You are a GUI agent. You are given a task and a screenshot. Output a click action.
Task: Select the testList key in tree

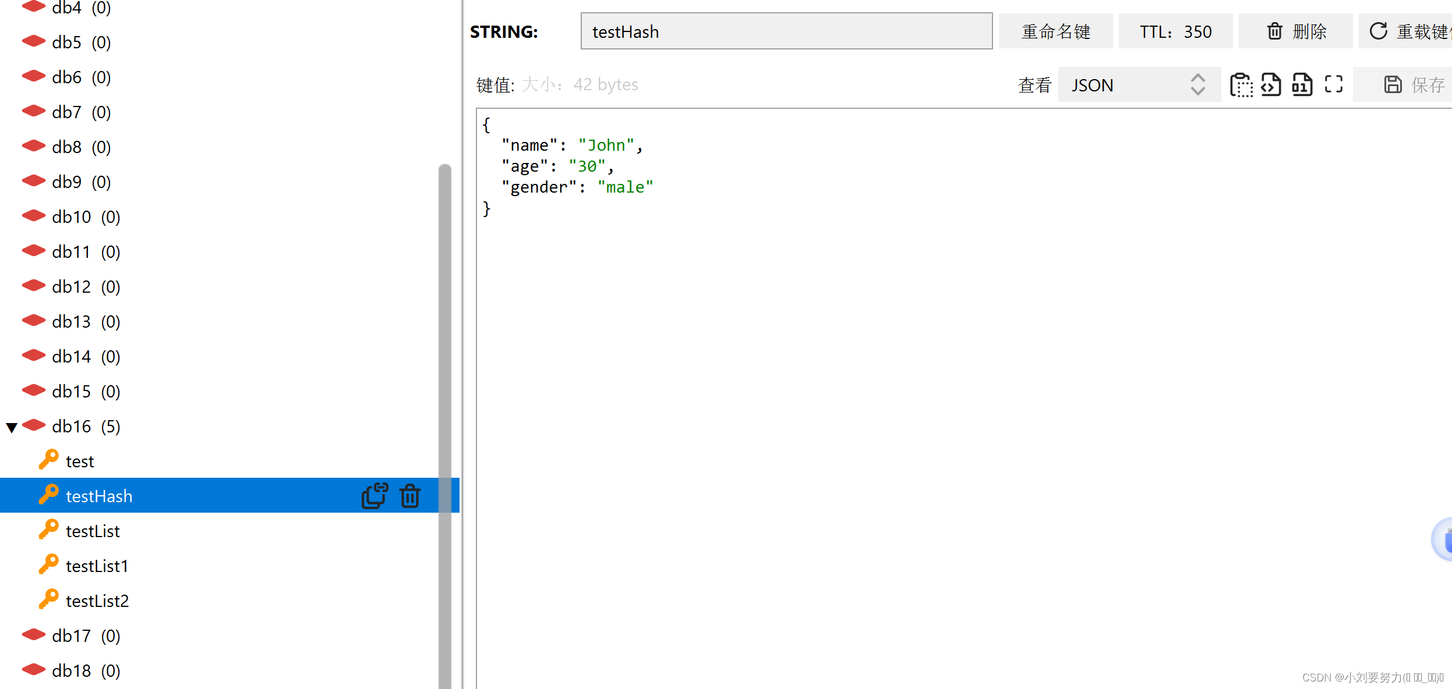93,531
